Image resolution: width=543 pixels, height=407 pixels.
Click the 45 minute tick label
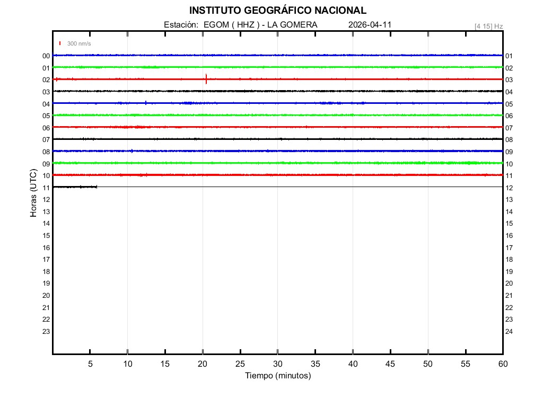(x=390, y=364)
